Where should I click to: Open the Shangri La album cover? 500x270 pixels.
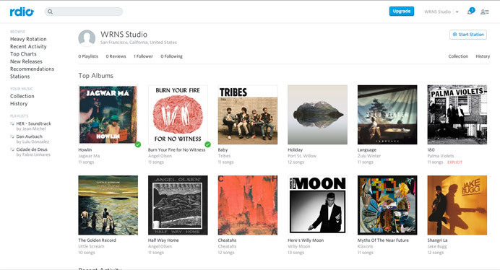pos(457,205)
